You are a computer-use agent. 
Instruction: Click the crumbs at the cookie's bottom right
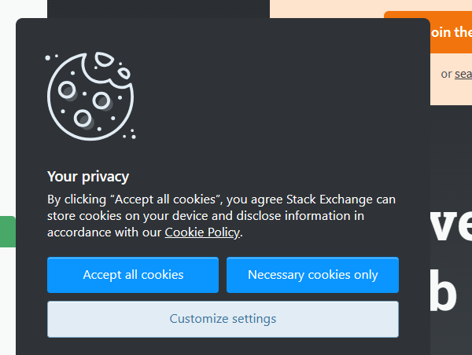point(130,134)
